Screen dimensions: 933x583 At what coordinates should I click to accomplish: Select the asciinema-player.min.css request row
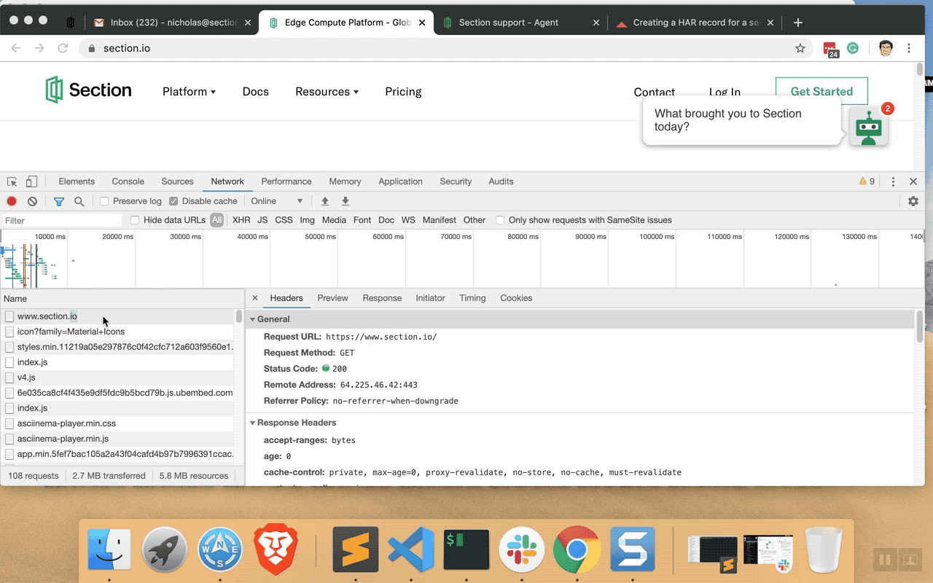point(118,423)
